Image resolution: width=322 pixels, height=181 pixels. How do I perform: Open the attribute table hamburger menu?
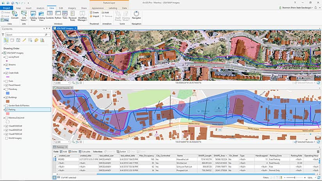[318, 152]
